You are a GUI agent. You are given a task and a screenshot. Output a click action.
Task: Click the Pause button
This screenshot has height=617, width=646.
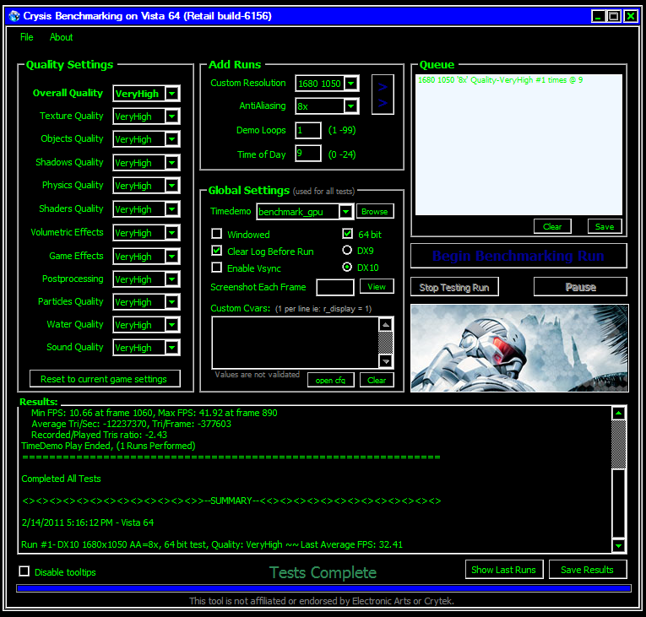(x=580, y=287)
